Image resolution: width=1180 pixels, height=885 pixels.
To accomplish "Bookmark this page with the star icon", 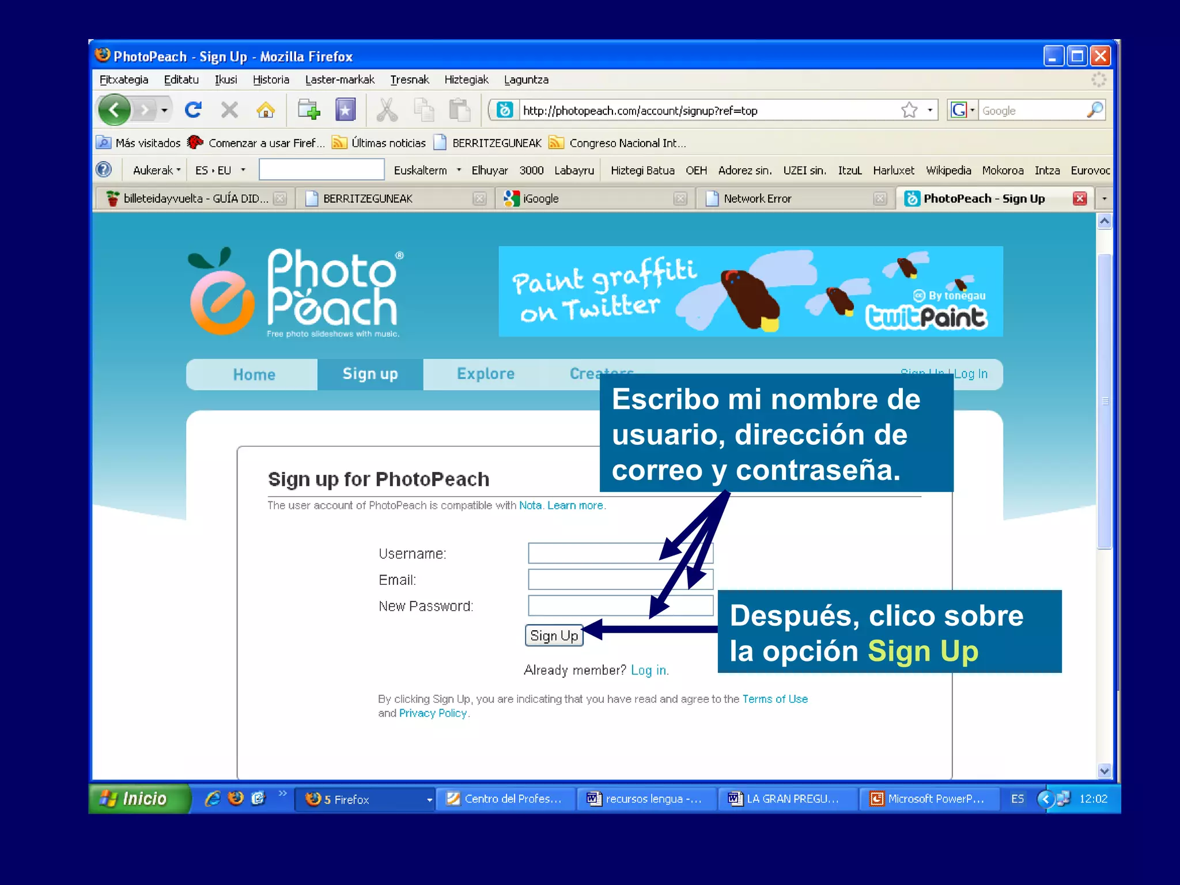I will [909, 109].
